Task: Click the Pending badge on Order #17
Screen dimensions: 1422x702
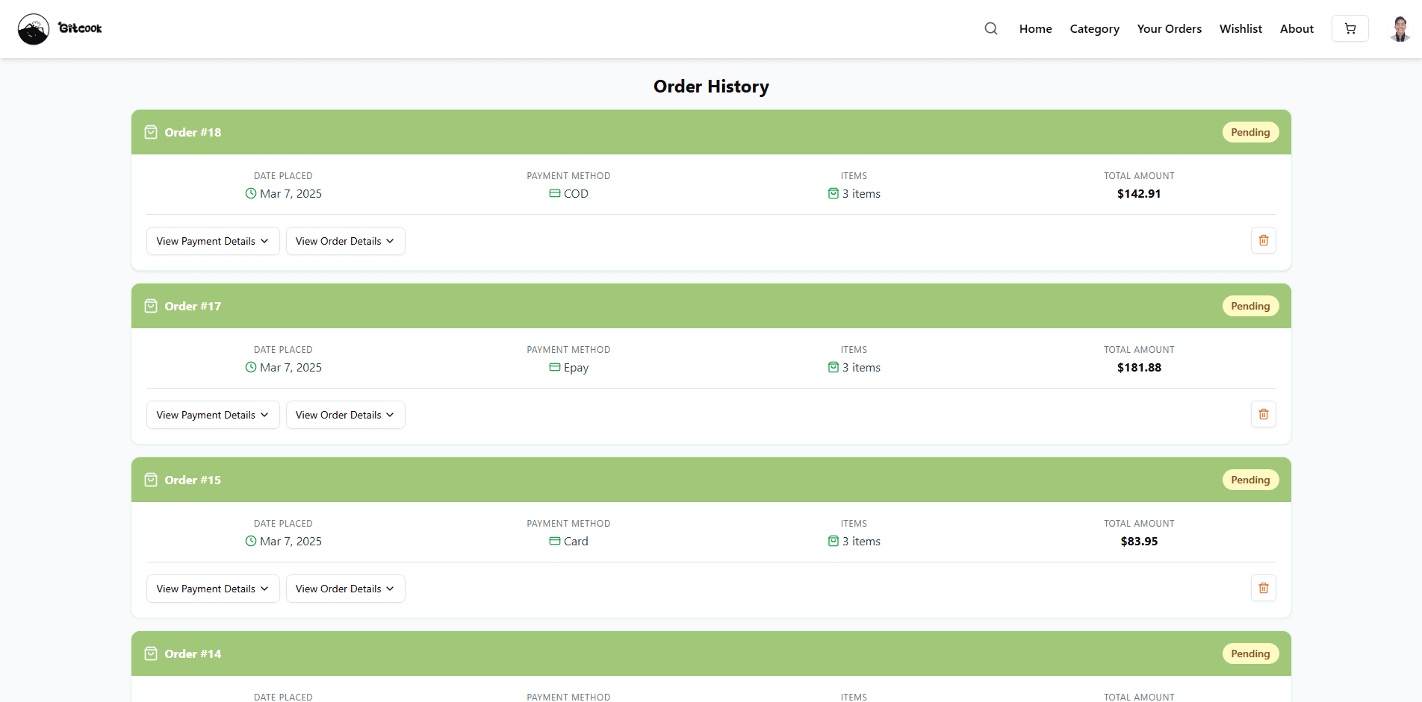Action: [1250, 306]
